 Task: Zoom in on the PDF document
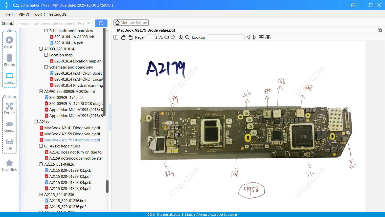[x=181, y=37]
